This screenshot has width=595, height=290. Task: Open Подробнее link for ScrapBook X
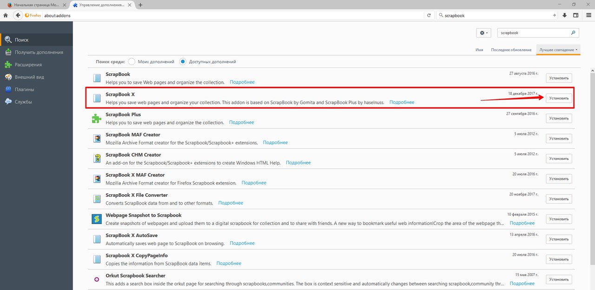(x=402, y=102)
